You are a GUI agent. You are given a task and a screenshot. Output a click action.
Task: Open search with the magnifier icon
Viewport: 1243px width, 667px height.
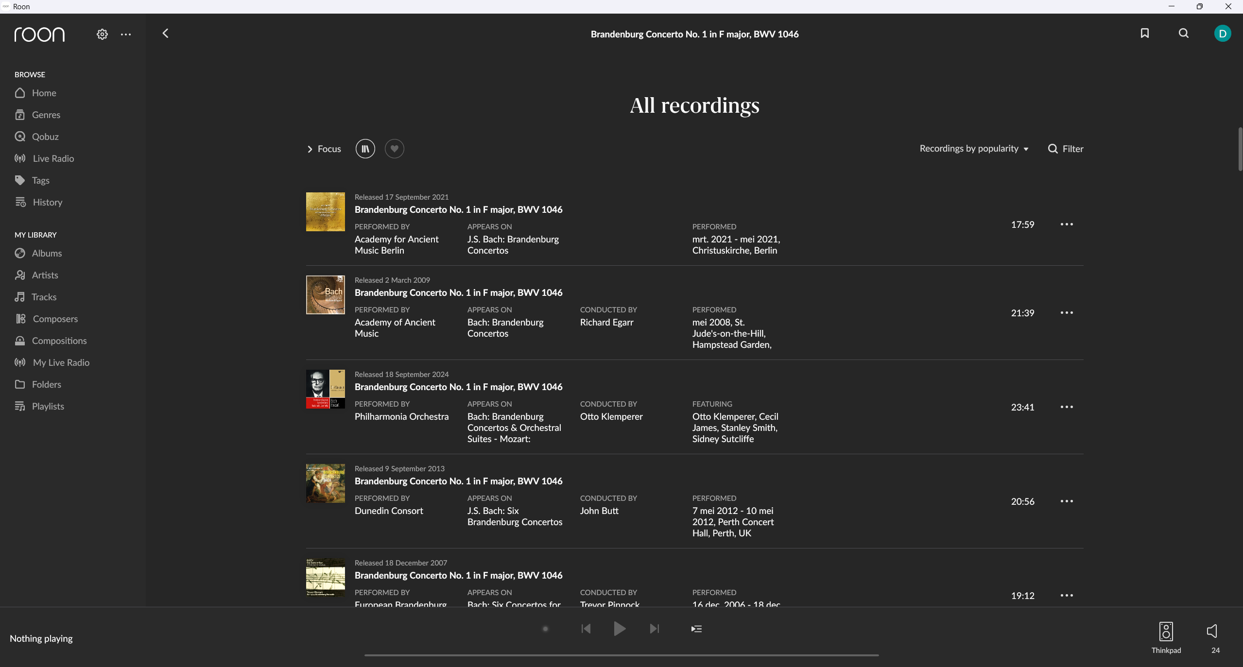[x=1184, y=33]
